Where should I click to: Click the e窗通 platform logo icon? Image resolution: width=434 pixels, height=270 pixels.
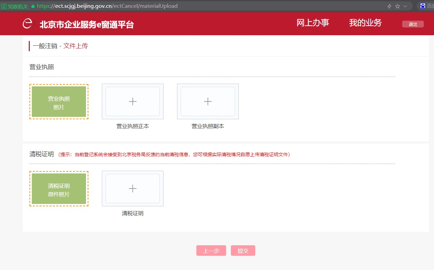(28, 24)
